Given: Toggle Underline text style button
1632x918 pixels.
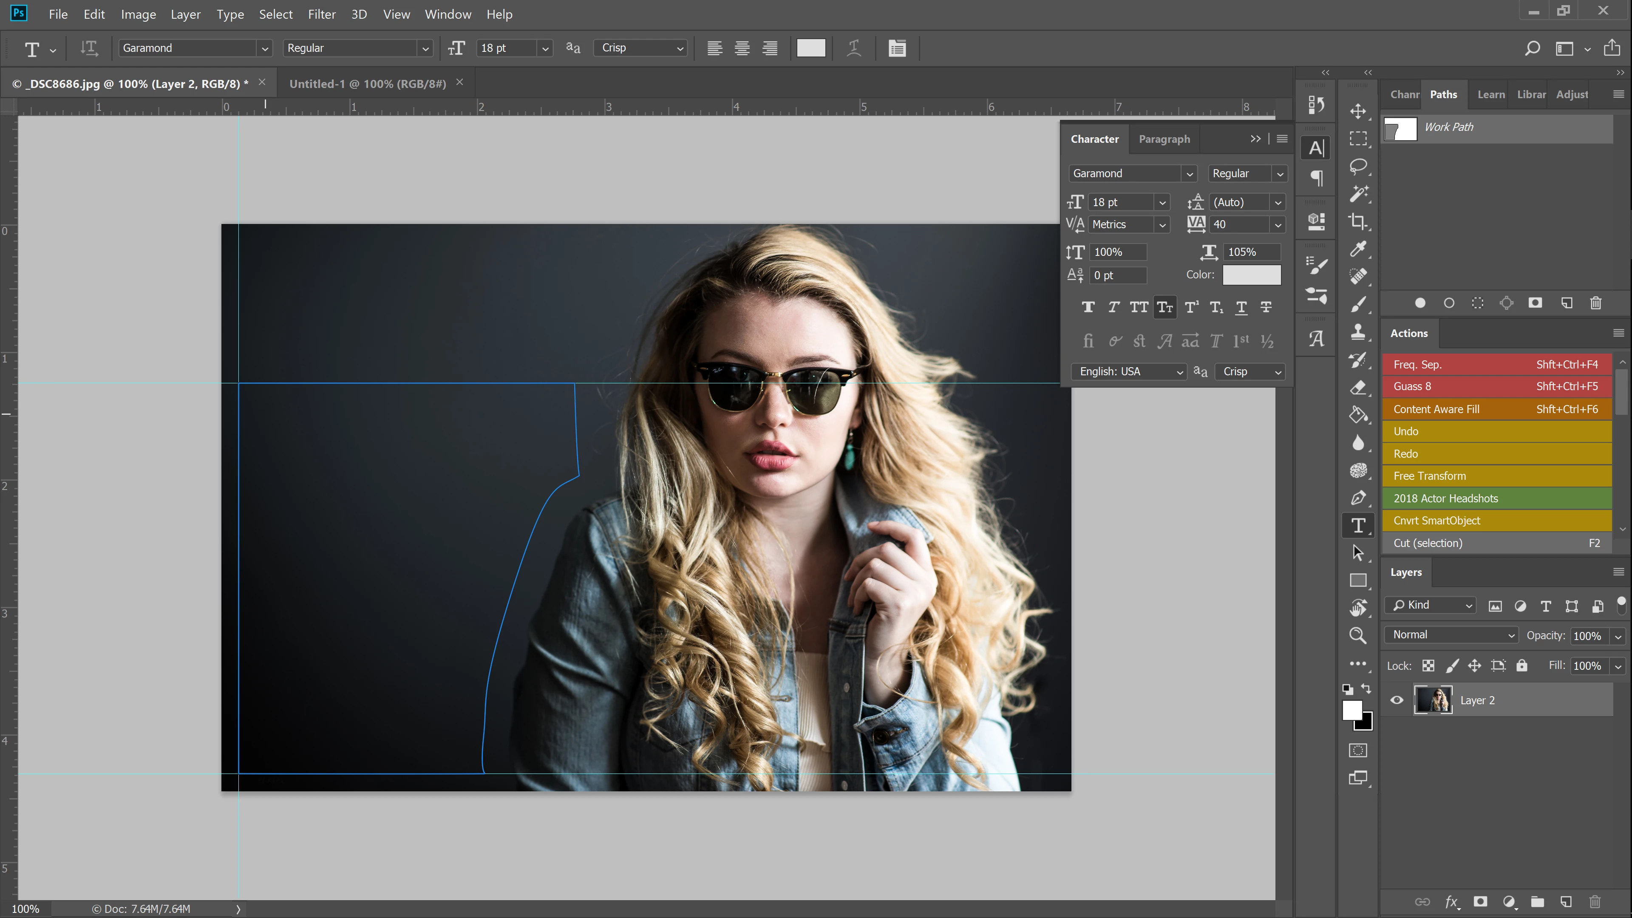Looking at the screenshot, I should click(x=1241, y=307).
